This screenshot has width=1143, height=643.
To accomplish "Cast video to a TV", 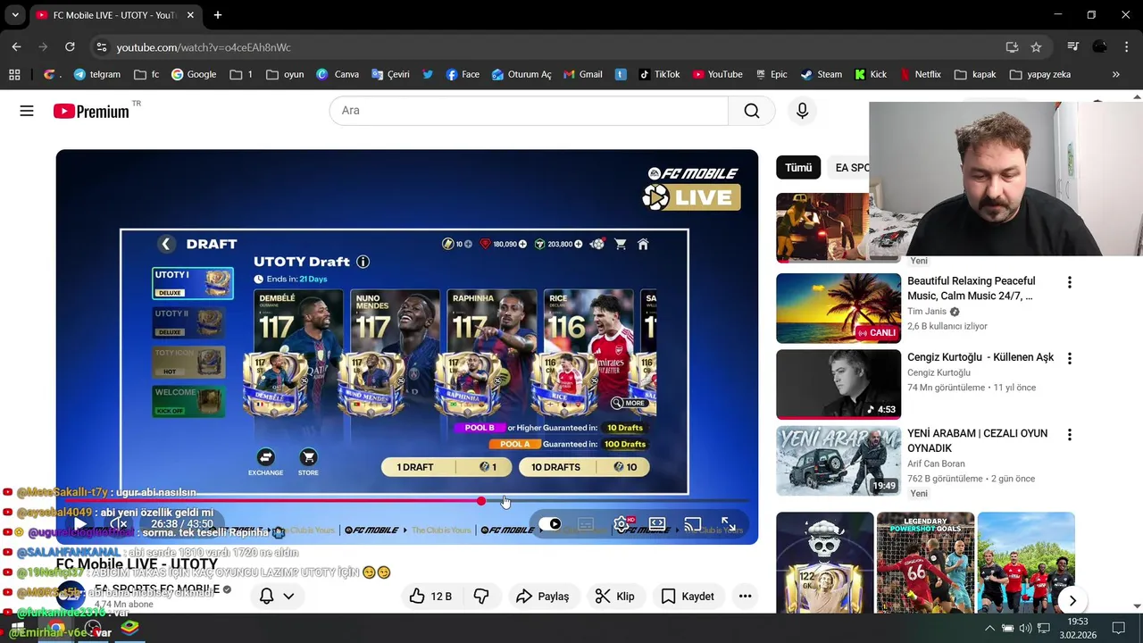I will (x=693, y=524).
